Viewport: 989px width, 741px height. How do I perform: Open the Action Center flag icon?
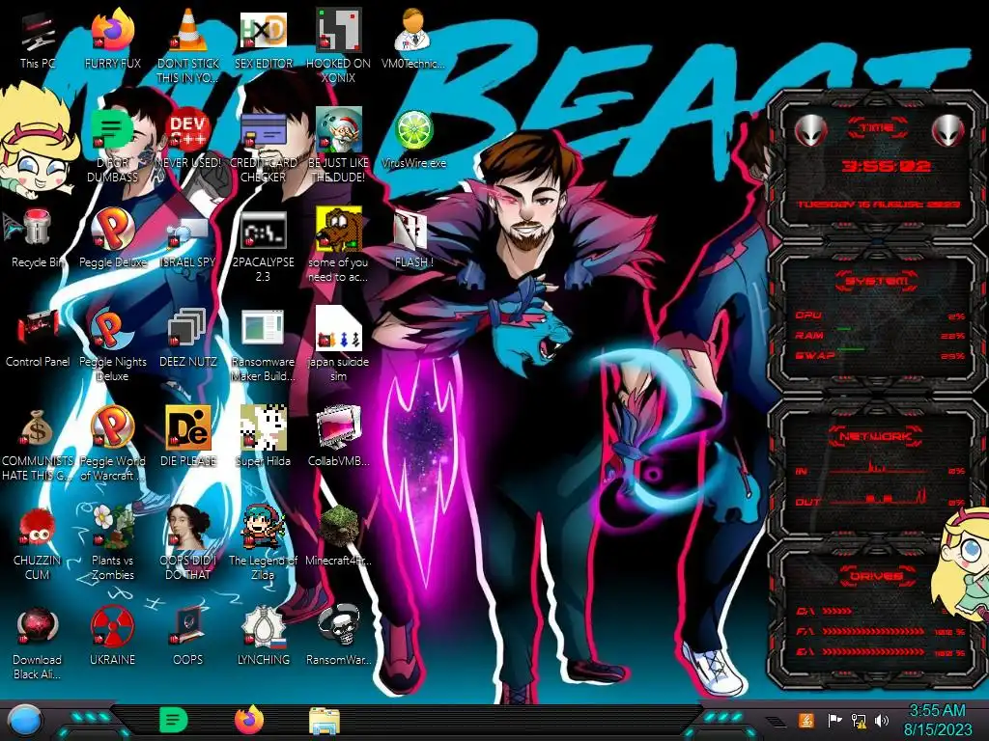tap(834, 720)
